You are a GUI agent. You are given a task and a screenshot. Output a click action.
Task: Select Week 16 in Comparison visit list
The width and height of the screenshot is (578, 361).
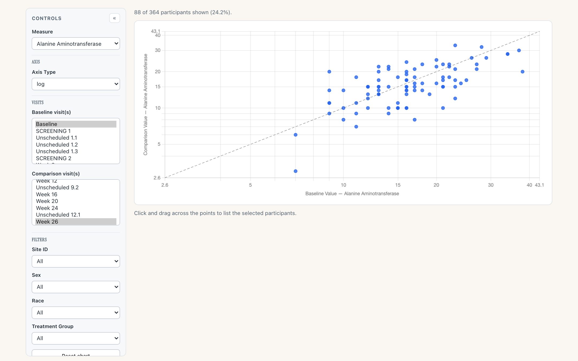coord(76,194)
